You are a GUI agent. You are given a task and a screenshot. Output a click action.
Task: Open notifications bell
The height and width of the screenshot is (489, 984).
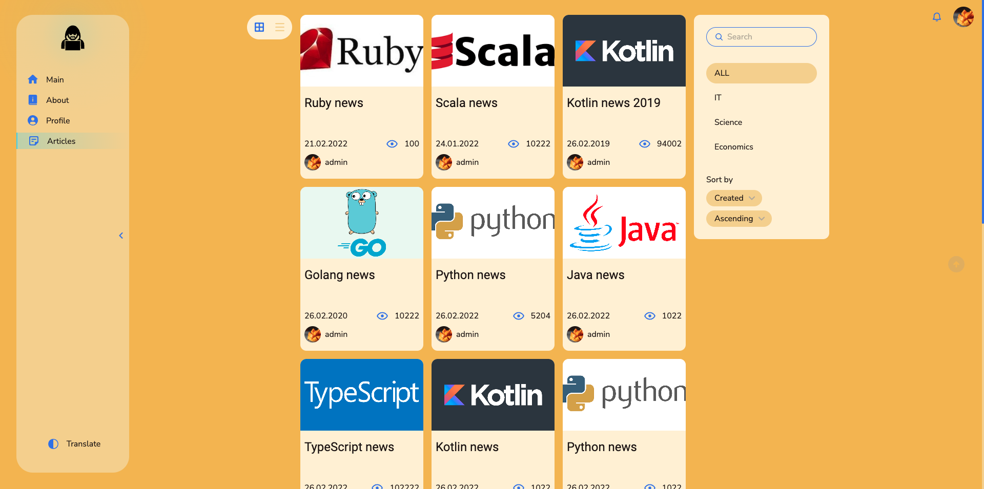(937, 17)
